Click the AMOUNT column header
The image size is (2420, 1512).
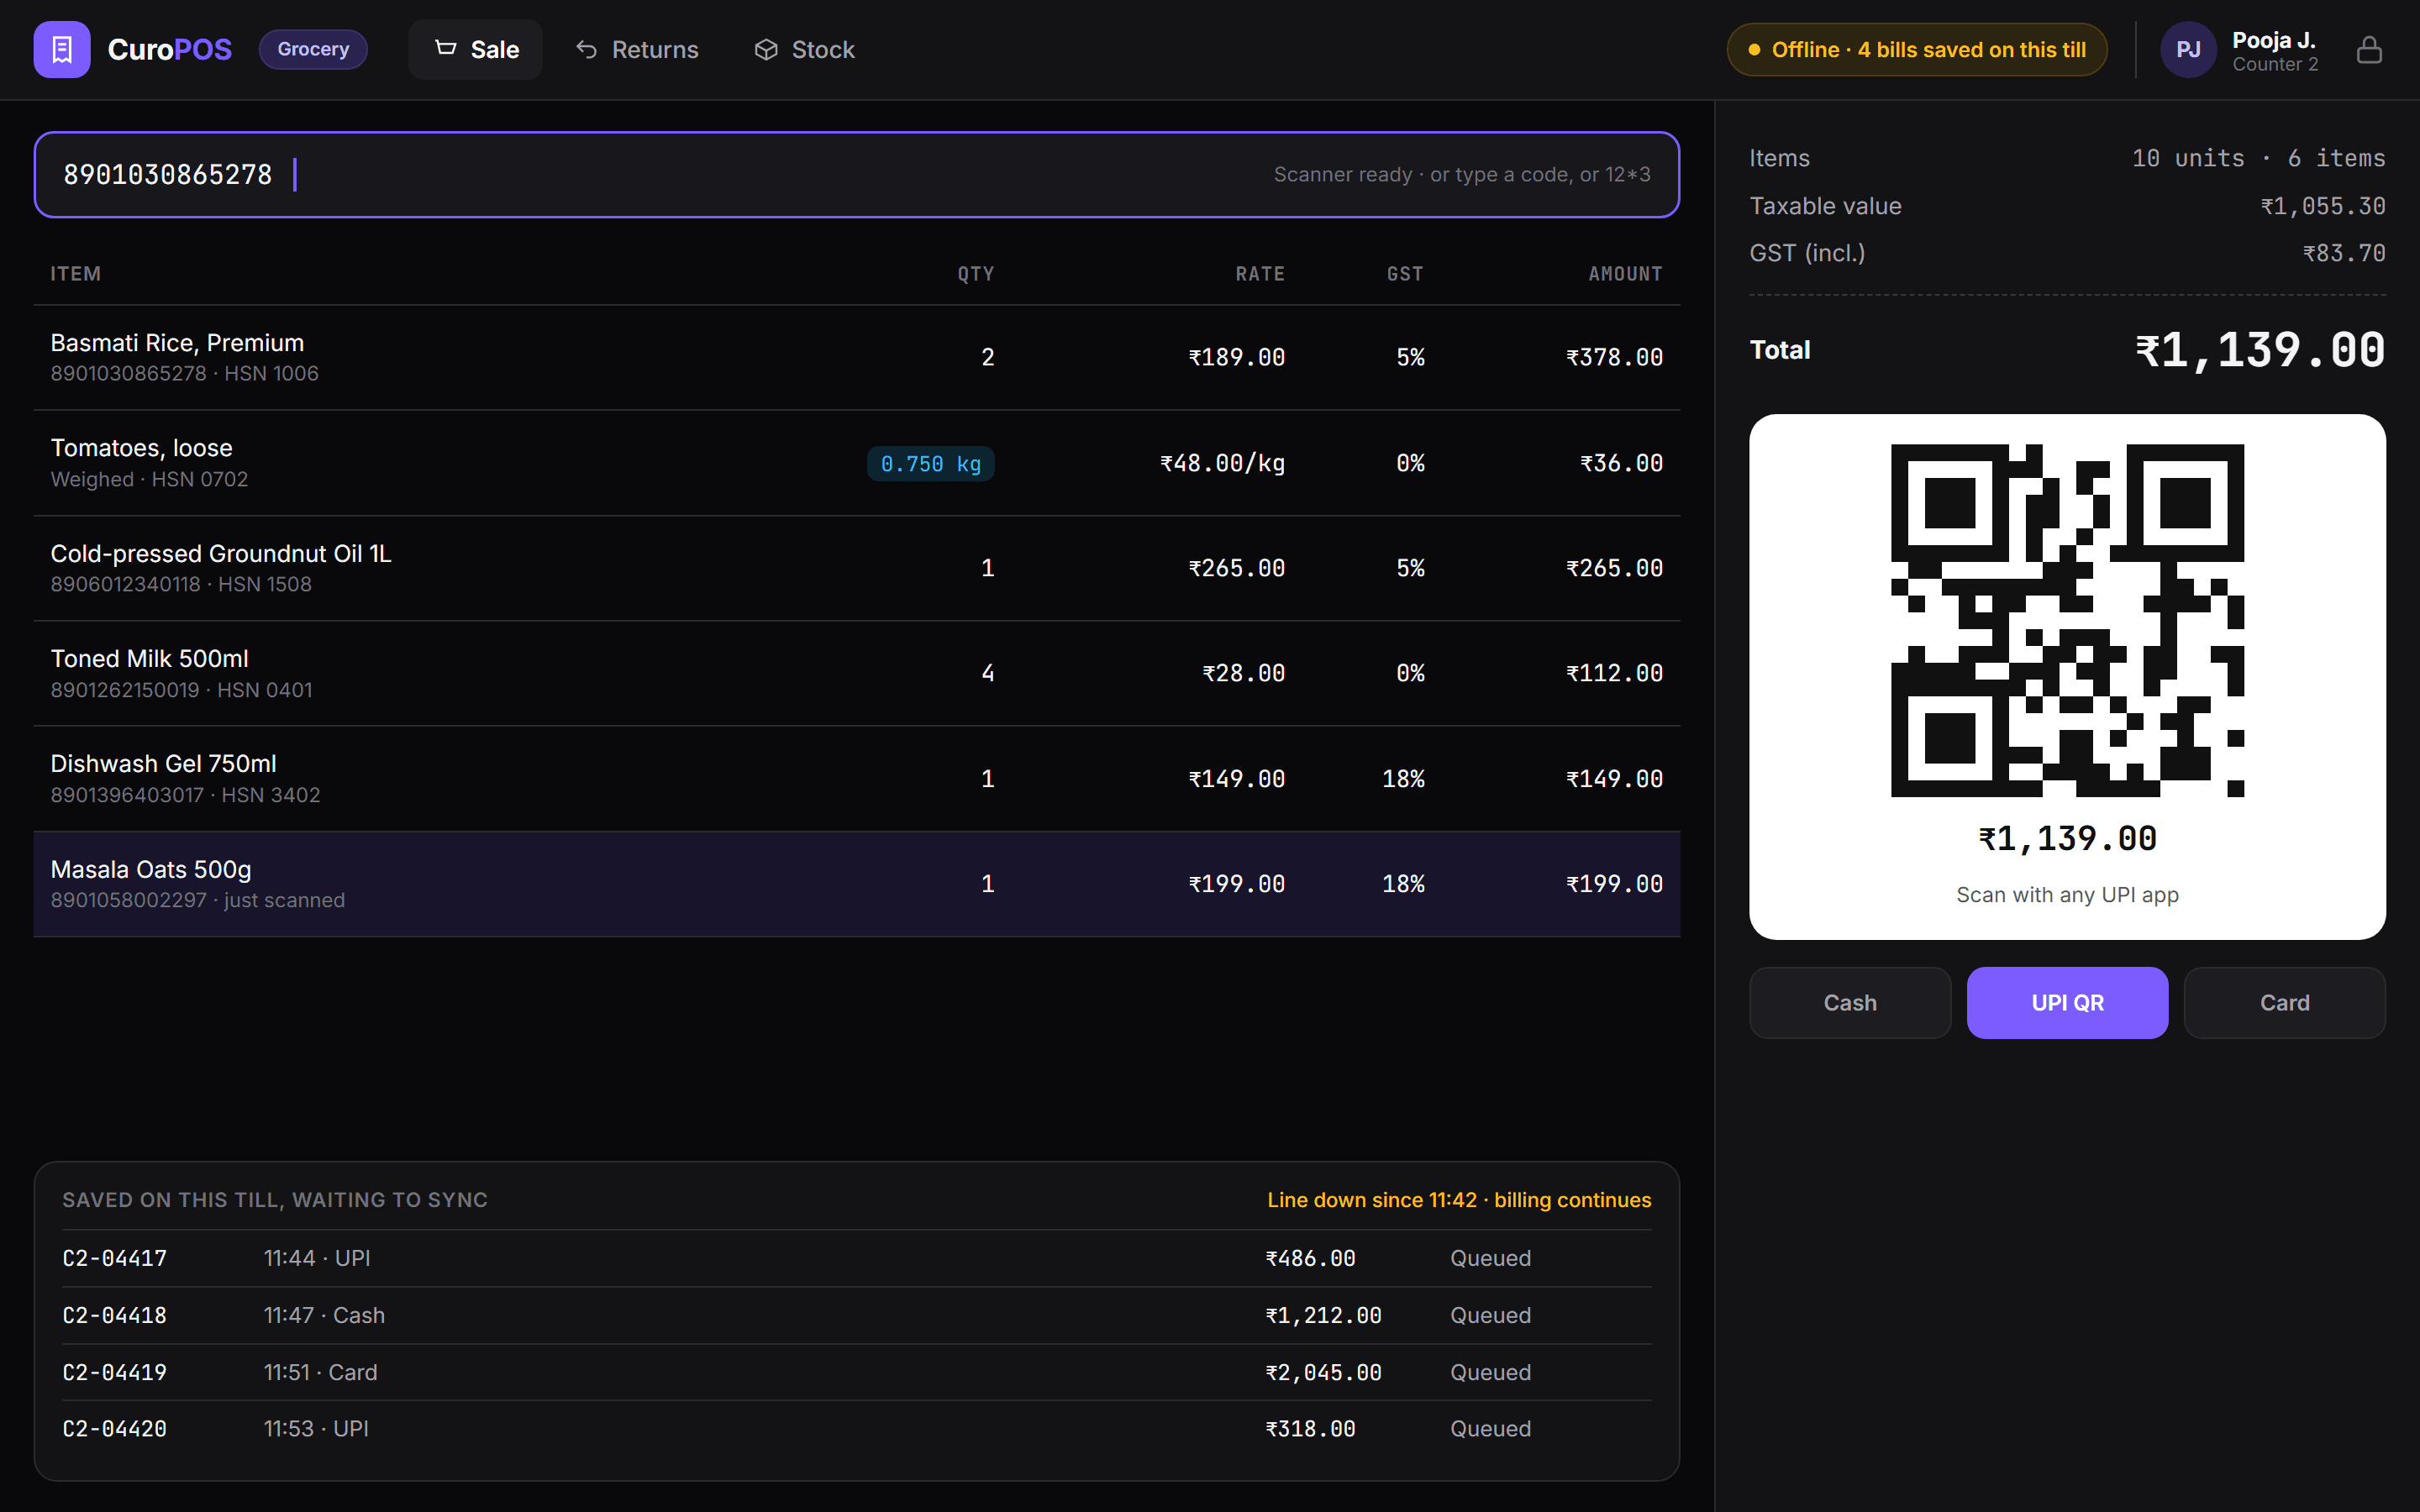coord(1625,273)
